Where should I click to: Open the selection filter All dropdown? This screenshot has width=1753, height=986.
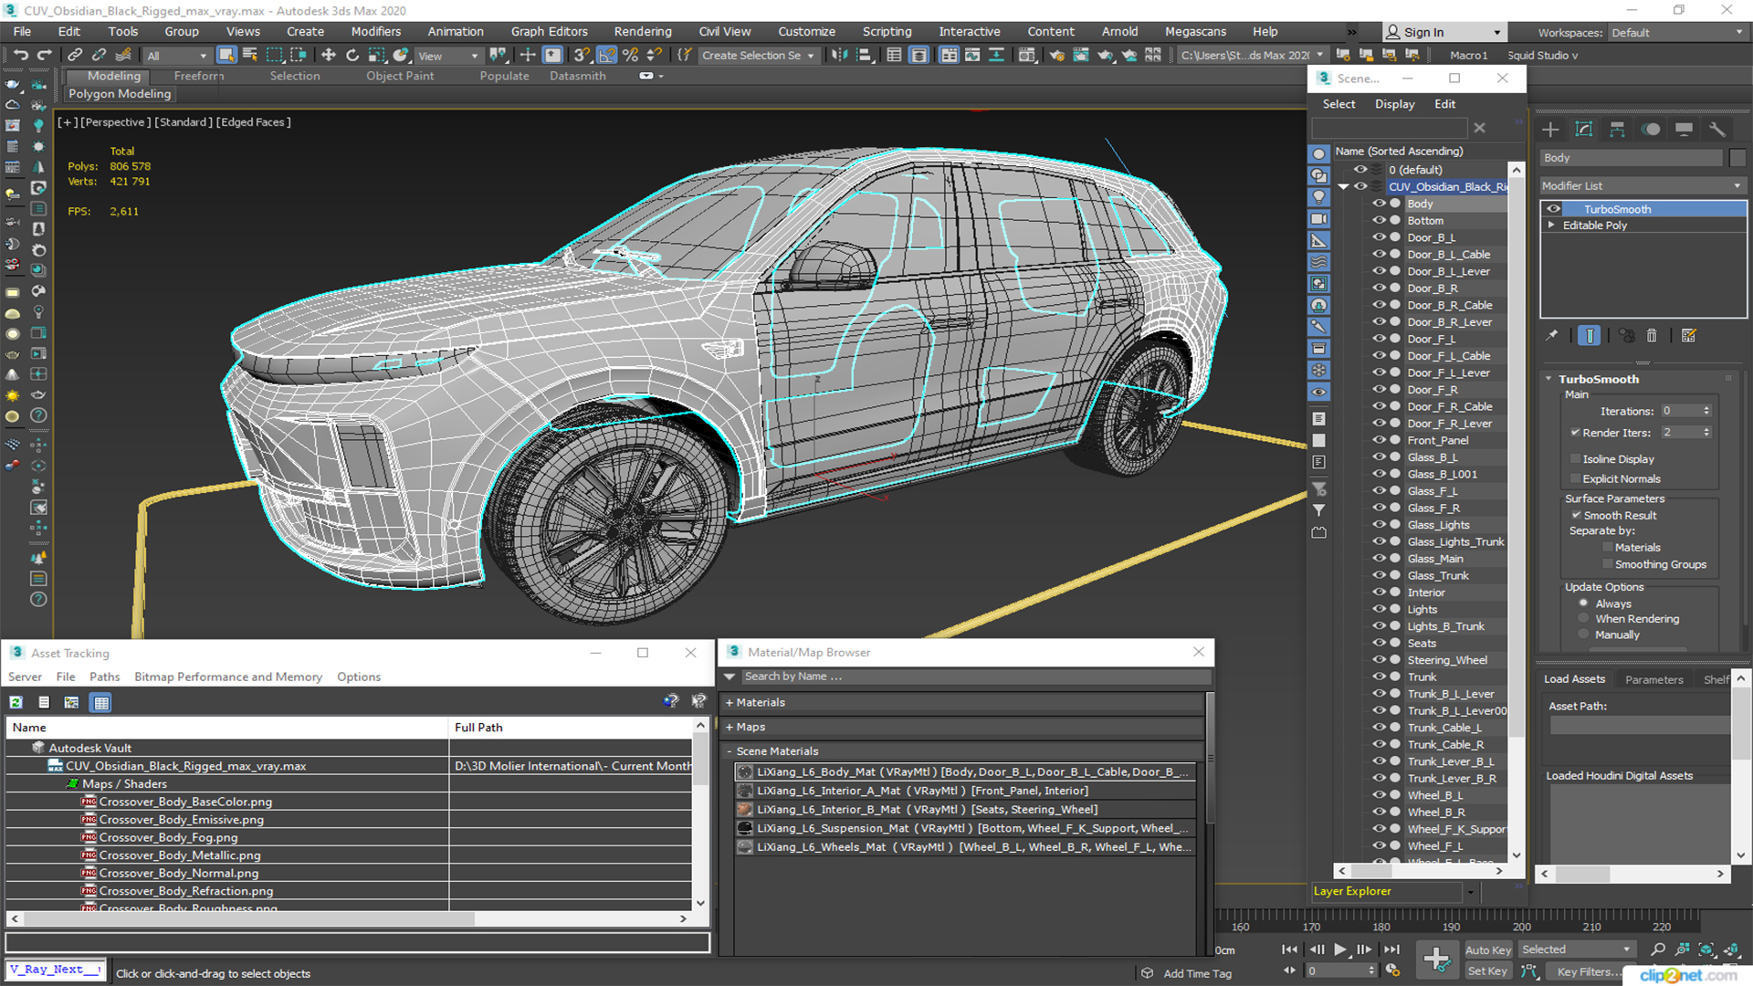pyautogui.click(x=177, y=56)
